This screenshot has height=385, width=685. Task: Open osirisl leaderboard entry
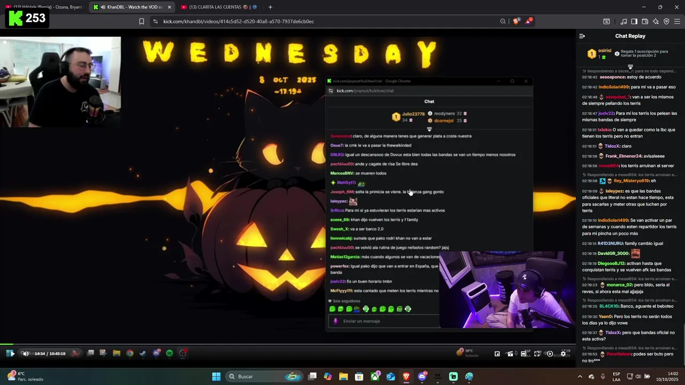pos(600,53)
